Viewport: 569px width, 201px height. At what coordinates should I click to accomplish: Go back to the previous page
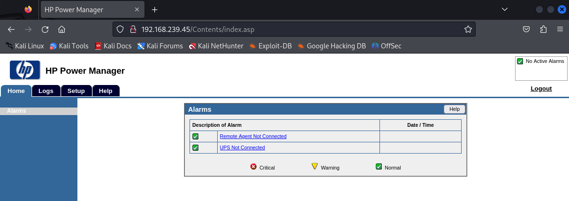11,29
